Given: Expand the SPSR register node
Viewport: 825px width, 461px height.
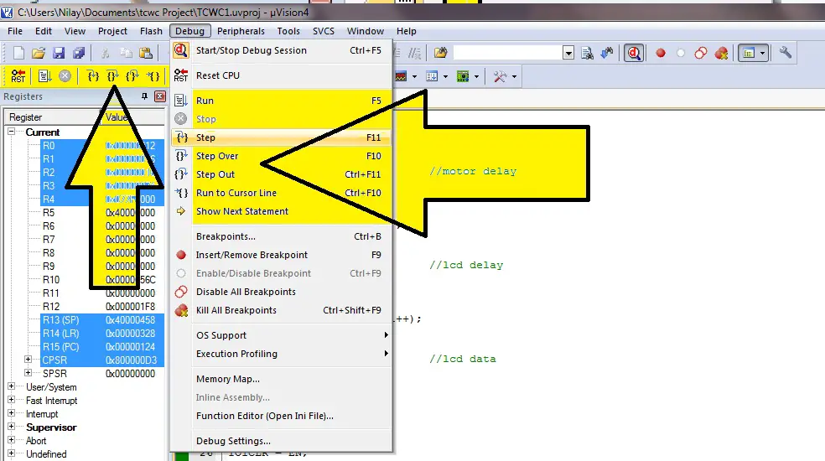Looking at the screenshot, I should click(29, 373).
